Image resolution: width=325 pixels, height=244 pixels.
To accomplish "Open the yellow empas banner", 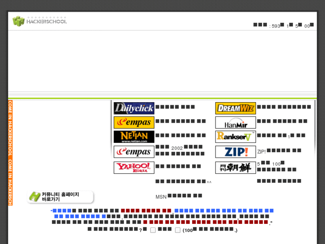I will [134, 122].
